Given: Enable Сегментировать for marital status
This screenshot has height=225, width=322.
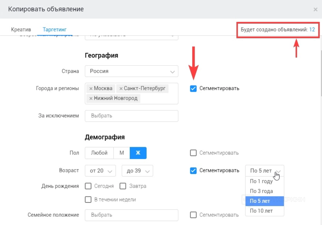Looking at the screenshot, I should tap(193, 215).
